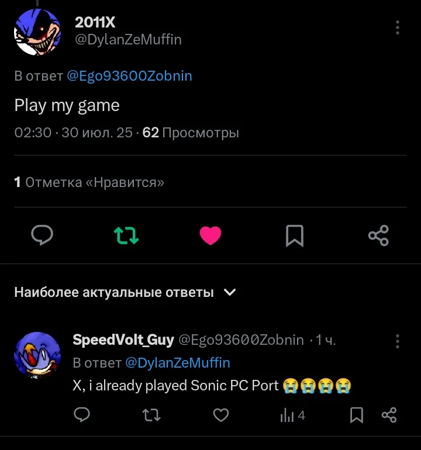The image size is (421, 450).
Task: Open 2011X profile picture
Action: point(37,32)
